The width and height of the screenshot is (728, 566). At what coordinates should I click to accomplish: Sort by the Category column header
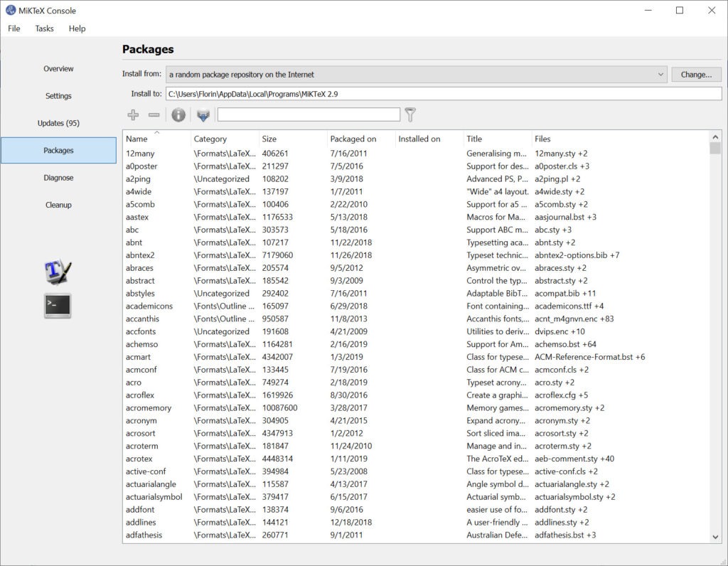coord(225,139)
